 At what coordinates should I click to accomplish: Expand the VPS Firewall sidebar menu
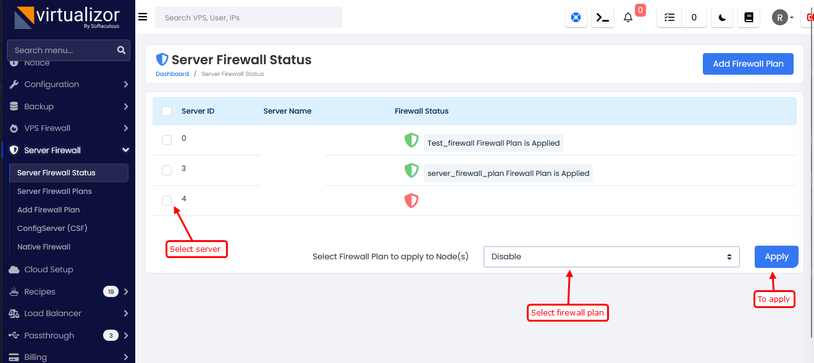68,128
